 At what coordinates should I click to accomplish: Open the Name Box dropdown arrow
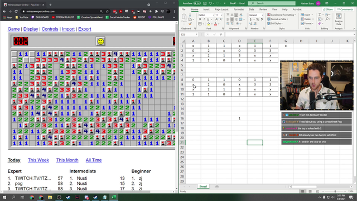point(196,35)
